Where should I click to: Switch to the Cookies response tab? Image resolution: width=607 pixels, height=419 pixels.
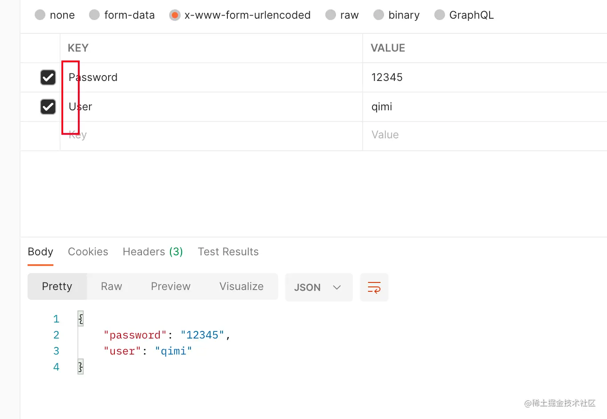[88, 252]
